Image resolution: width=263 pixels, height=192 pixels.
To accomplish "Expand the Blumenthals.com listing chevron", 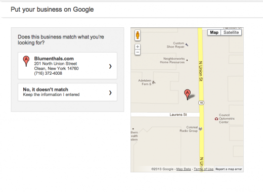I will (x=110, y=66).
